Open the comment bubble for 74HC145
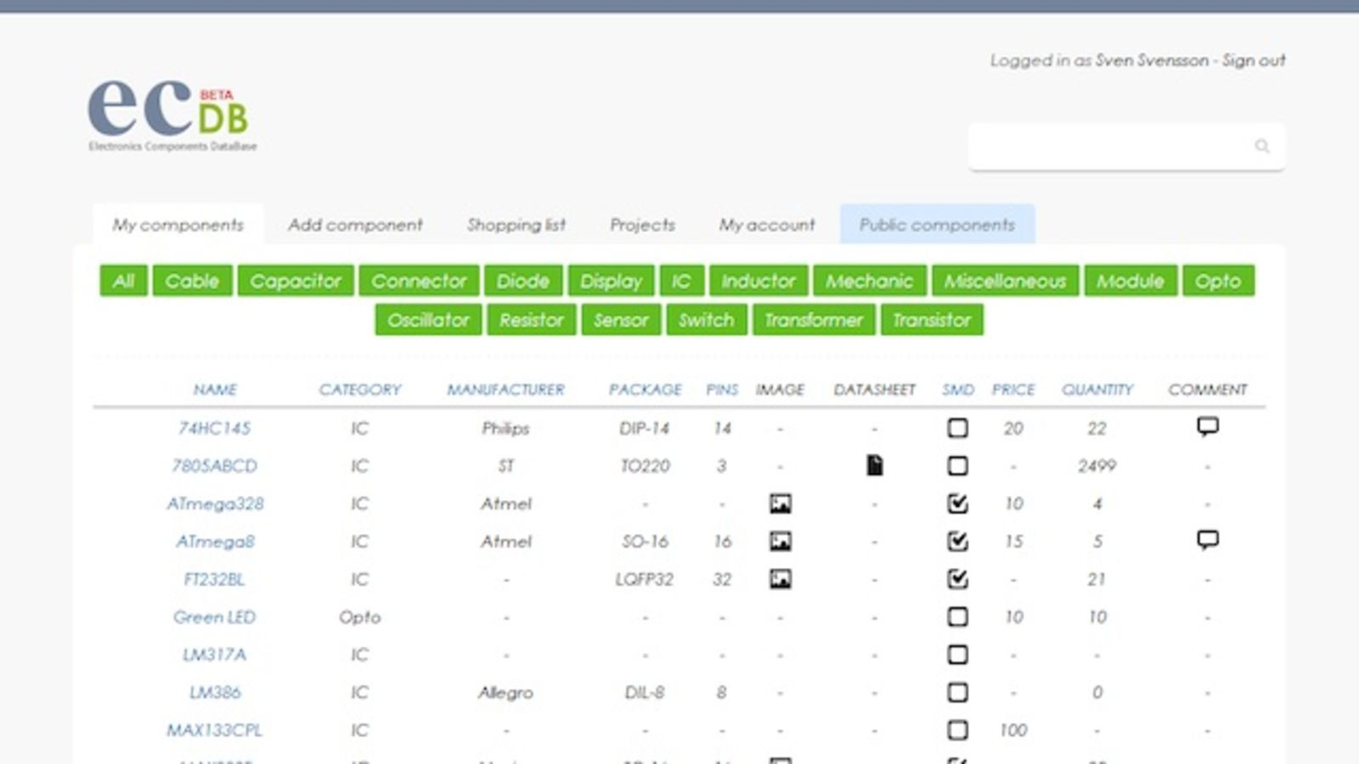Image resolution: width=1359 pixels, height=764 pixels. pyautogui.click(x=1209, y=427)
